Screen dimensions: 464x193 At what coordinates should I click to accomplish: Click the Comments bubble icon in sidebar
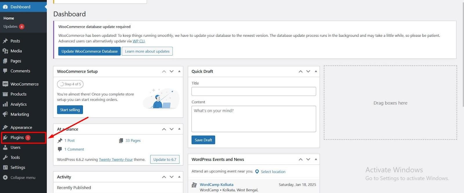pos(5,71)
